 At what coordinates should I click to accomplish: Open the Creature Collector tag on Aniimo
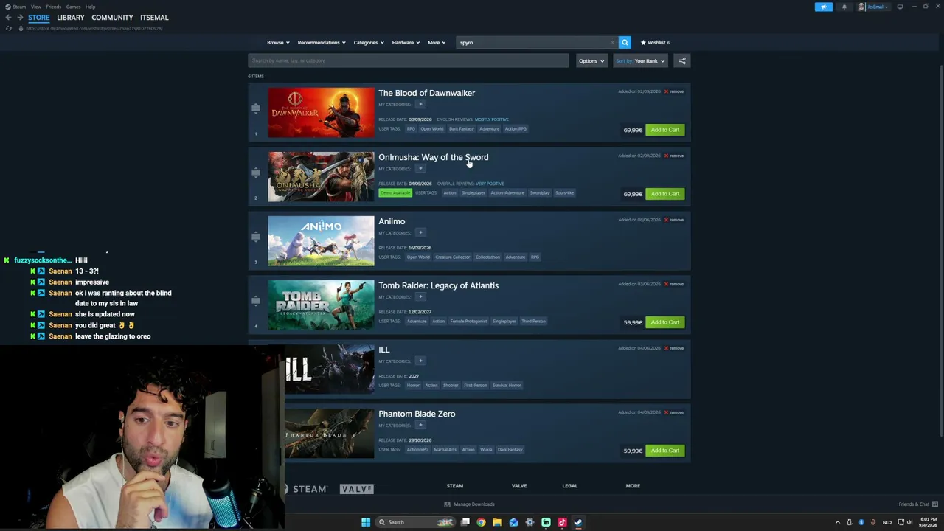point(453,257)
